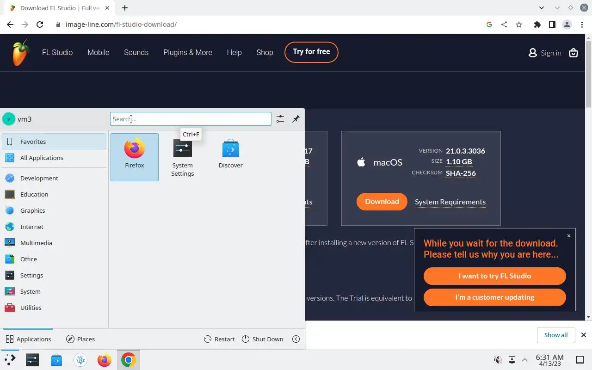Click the SHA-256 checksum link
Viewport: 592px width, 370px height.
click(461, 173)
